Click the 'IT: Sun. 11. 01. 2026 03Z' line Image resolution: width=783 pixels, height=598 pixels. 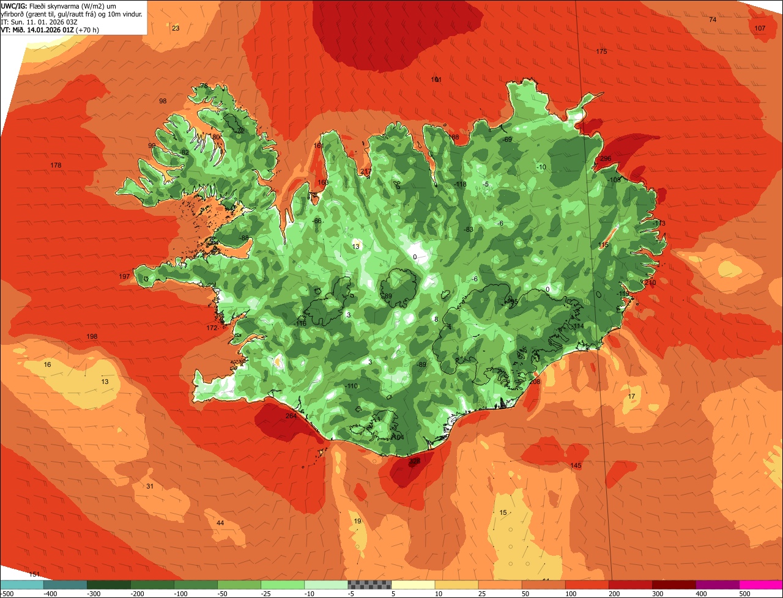pyautogui.click(x=39, y=22)
